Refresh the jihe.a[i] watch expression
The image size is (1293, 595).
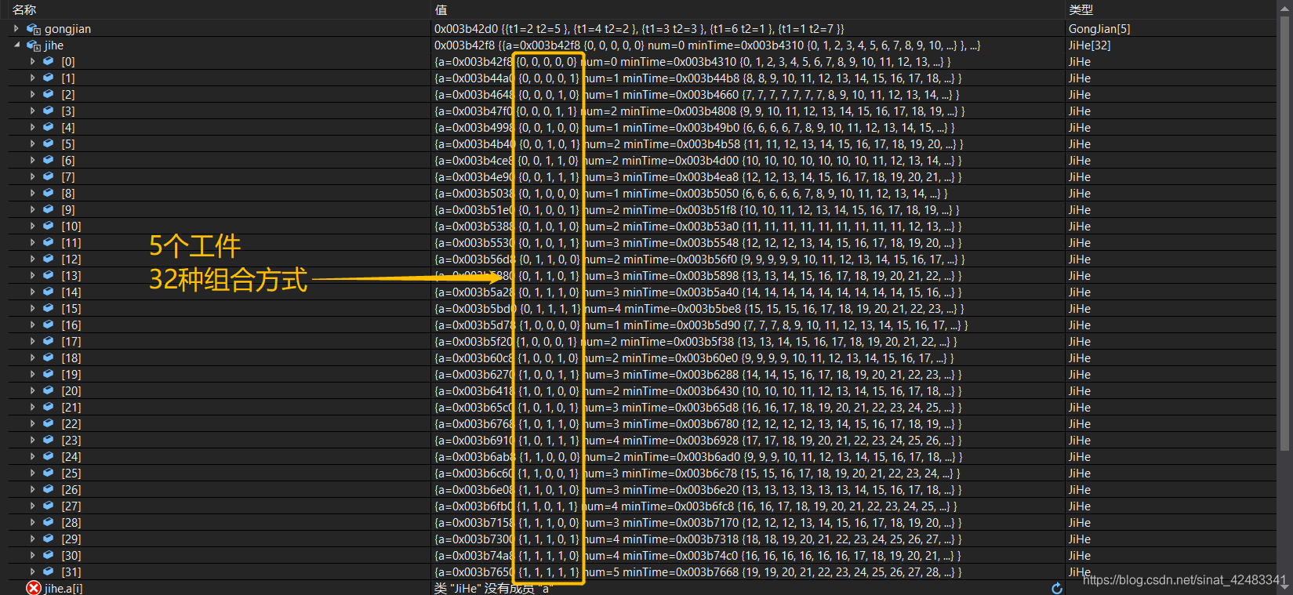click(x=1057, y=588)
